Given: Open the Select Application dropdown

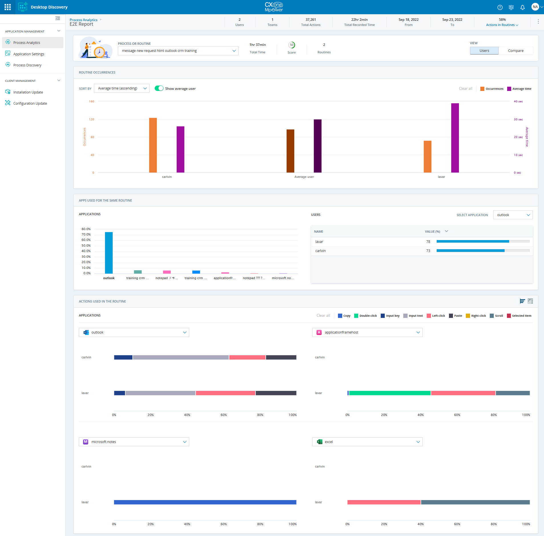Looking at the screenshot, I should pyautogui.click(x=513, y=215).
